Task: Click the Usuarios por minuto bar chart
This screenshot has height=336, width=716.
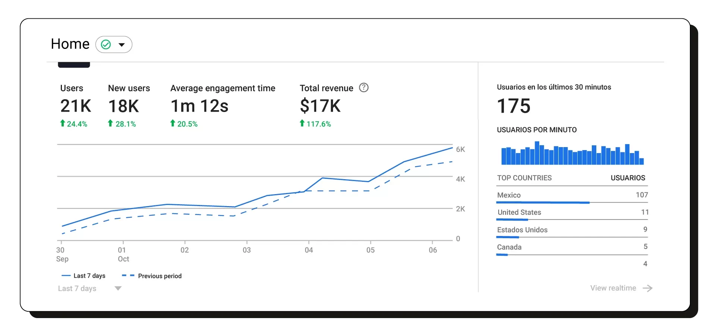Action: [x=572, y=153]
